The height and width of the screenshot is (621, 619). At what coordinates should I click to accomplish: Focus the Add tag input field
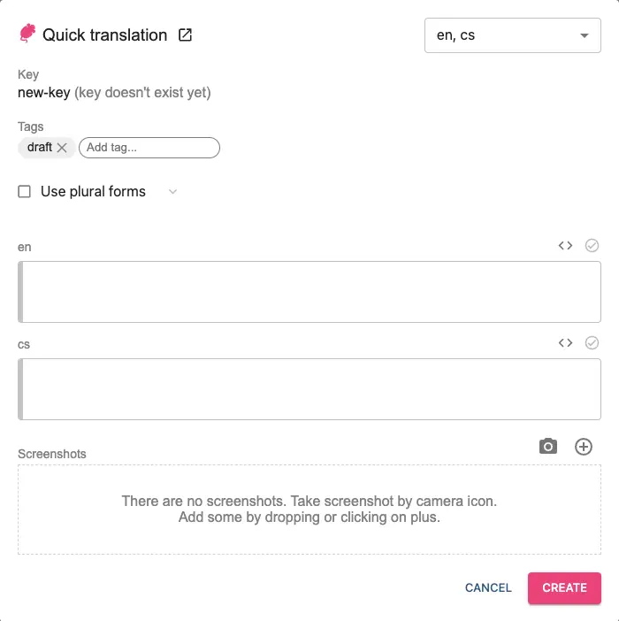click(149, 148)
